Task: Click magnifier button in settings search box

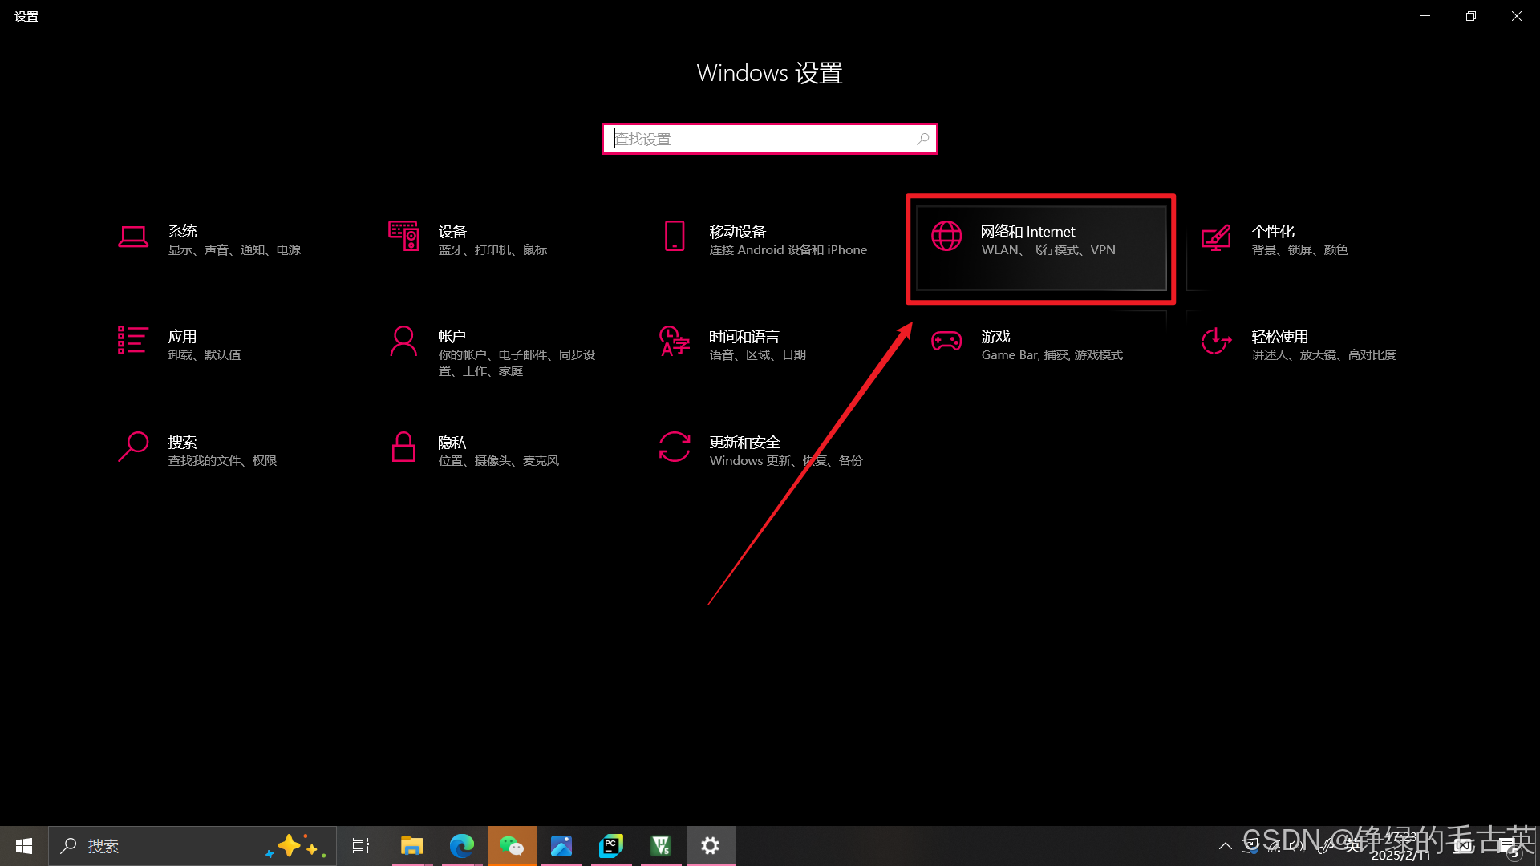Action: click(x=923, y=139)
